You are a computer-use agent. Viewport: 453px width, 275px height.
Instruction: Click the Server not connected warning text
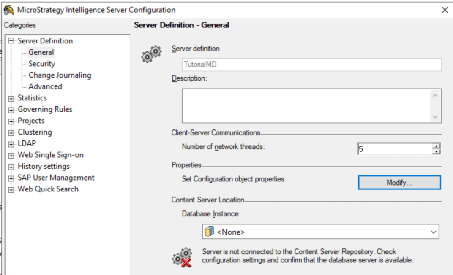click(x=308, y=256)
